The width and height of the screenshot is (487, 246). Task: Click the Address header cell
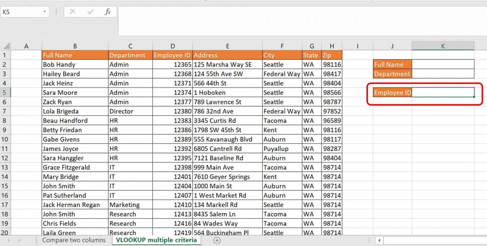(227, 55)
